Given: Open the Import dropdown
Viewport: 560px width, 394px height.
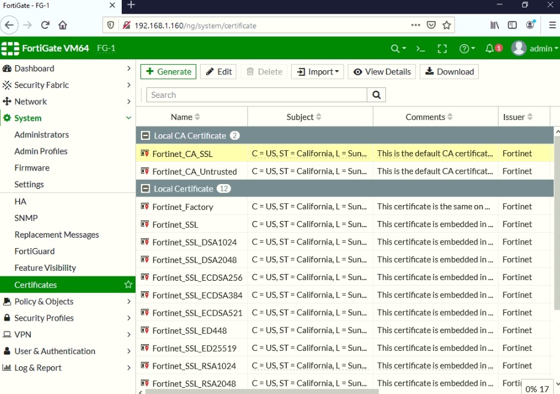Looking at the screenshot, I should pos(317,71).
